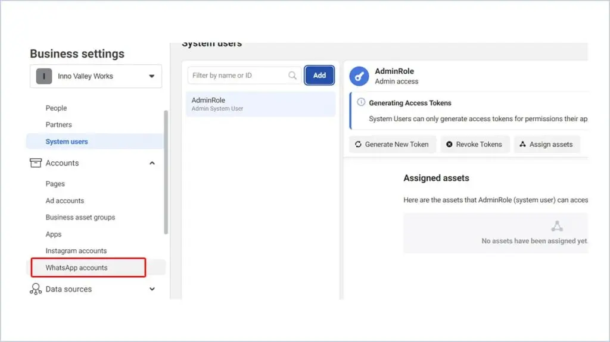610x342 pixels.
Task: Click the Accounts section label
Action: [x=62, y=163]
